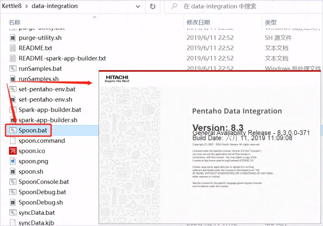Click the SpoonDebug.bat file icon

(13, 192)
